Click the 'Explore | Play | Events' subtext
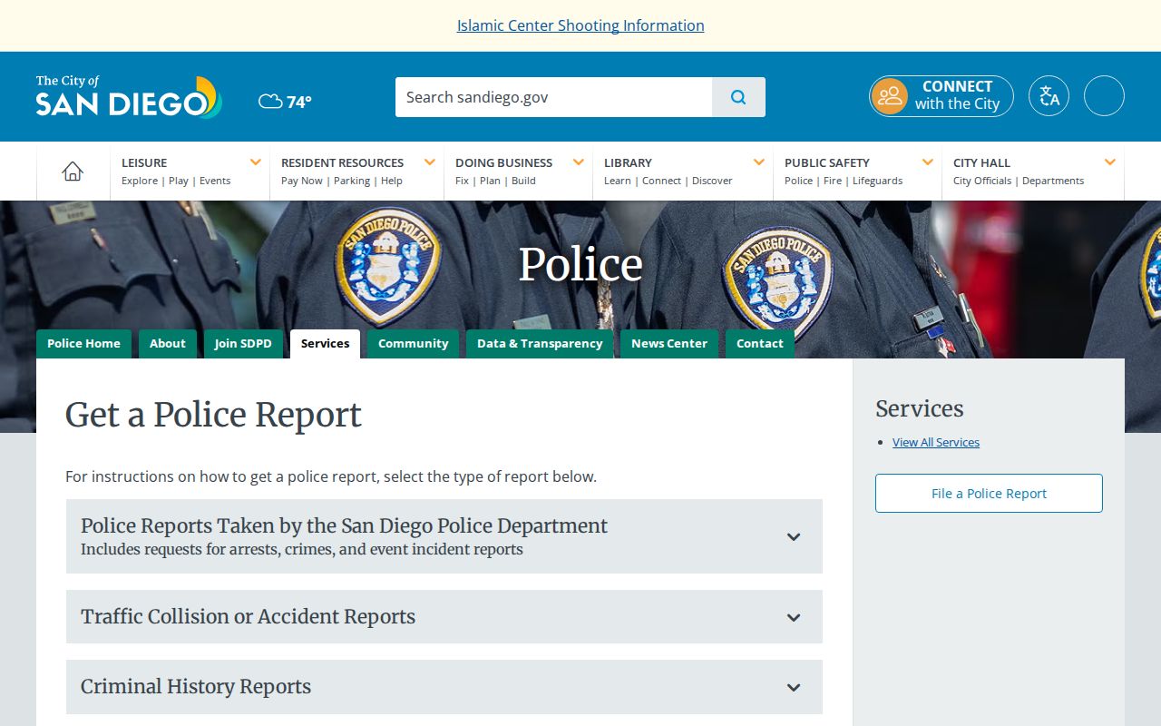 click(176, 181)
